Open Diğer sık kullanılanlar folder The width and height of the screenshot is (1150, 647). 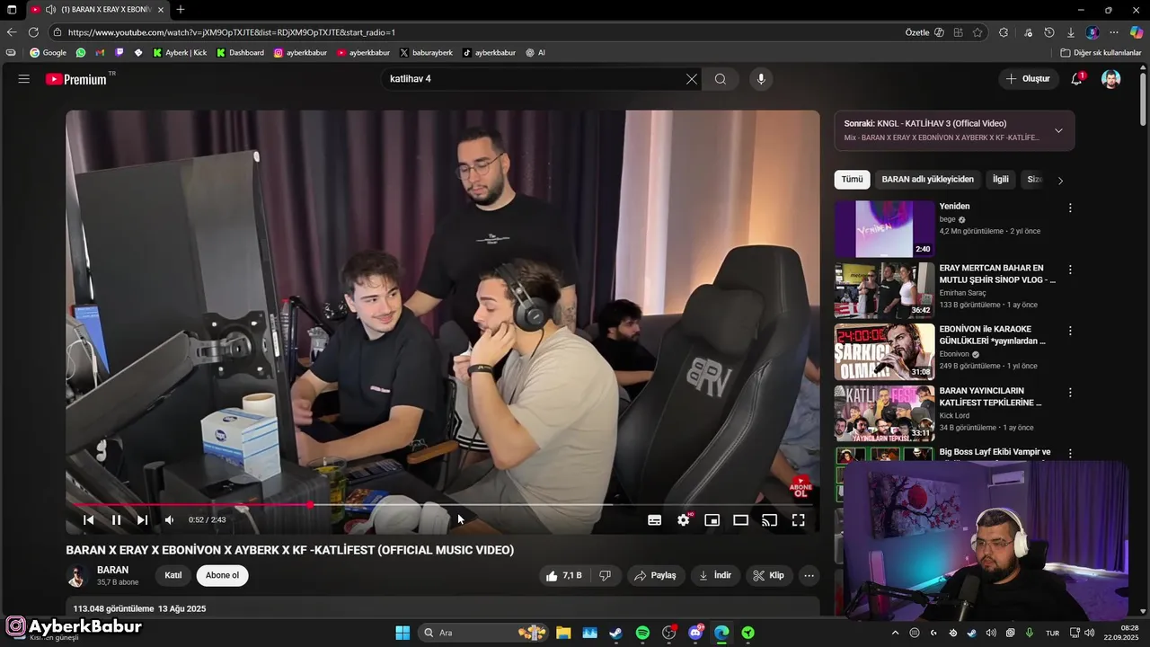click(x=1101, y=53)
